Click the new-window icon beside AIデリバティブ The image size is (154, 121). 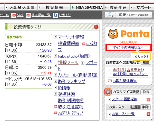[x=55, y=113]
